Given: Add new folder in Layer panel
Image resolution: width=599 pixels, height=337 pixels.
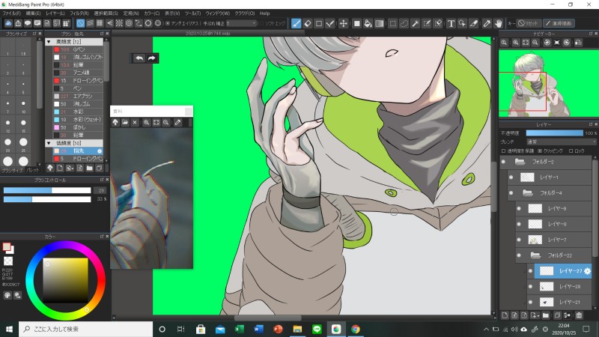Looking at the screenshot, I should (546, 315).
